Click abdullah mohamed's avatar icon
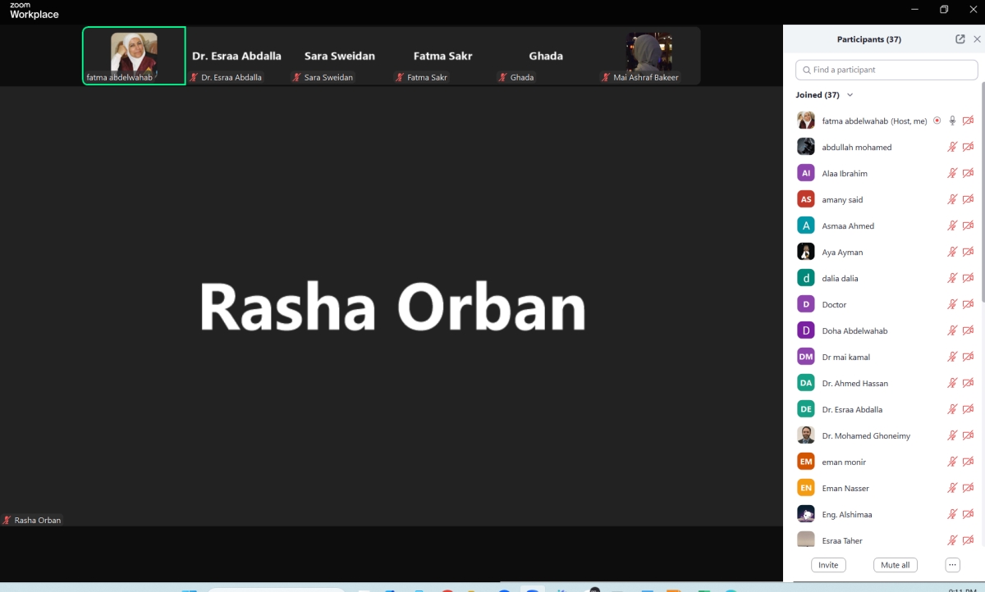Screen dimensions: 985x592 (806, 147)
